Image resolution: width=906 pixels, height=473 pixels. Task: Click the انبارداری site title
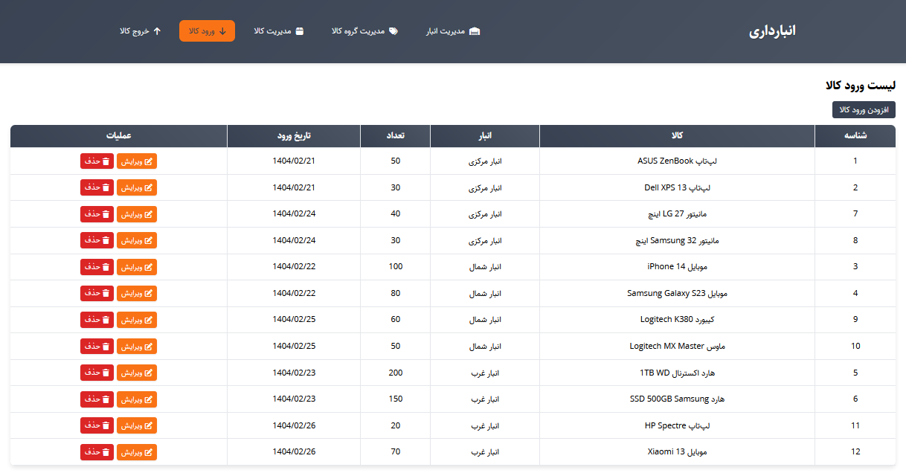point(772,31)
